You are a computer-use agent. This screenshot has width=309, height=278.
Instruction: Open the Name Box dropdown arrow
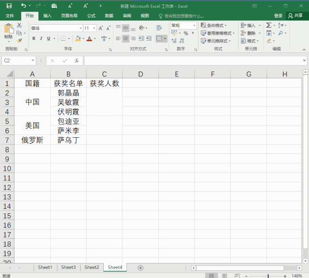point(33,61)
